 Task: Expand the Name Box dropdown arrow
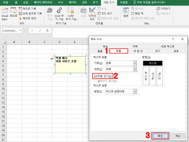pos(20,30)
